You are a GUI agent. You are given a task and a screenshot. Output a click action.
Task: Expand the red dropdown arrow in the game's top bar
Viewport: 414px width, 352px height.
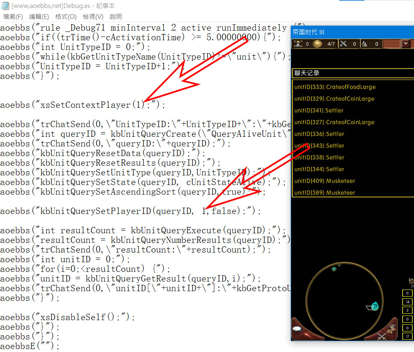[x=406, y=44]
